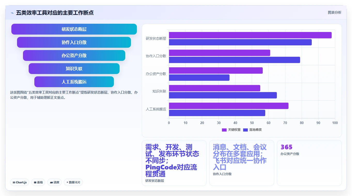The image size is (352, 196).
Task: Open the PingCode对应流程贯通 data card
Action: [x=174, y=163]
